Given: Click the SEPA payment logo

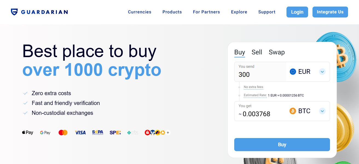Looking at the screenshot, I should 98,133.
